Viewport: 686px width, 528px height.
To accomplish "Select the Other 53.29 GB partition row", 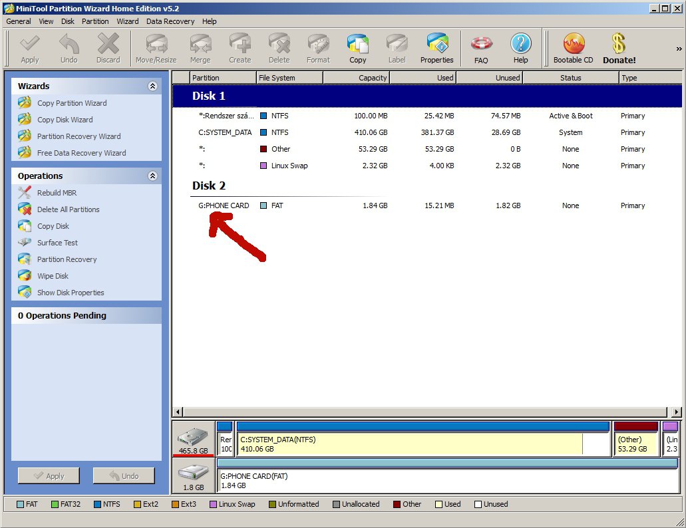I will click(427, 149).
